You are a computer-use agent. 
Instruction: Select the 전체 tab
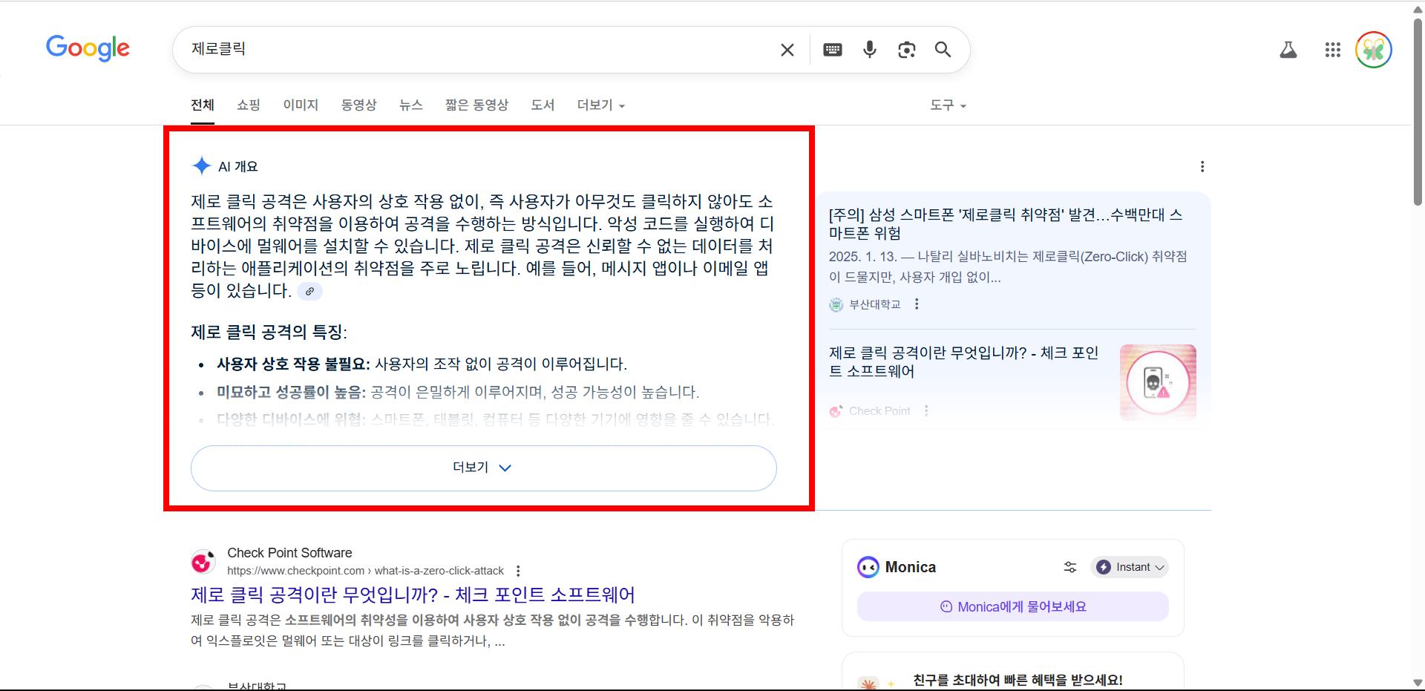click(203, 105)
